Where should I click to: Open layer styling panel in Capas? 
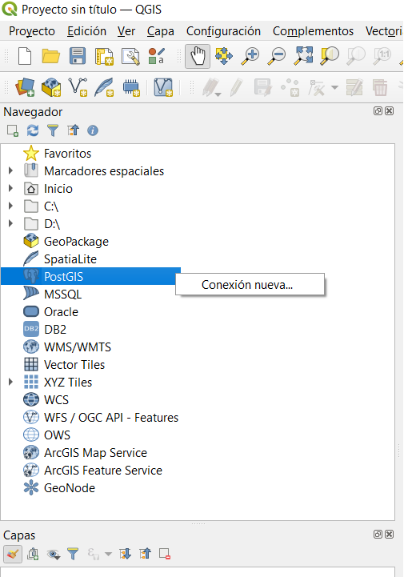(x=13, y=554)
